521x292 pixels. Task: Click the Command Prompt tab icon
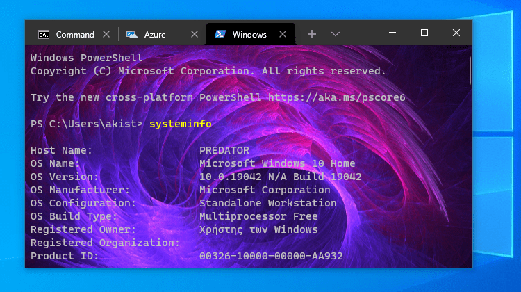click(44, 34)
